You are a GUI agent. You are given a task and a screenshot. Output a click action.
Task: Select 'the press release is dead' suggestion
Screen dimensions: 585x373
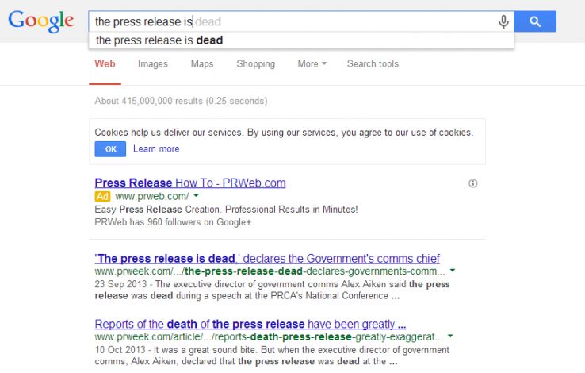(x=159, y=40)
